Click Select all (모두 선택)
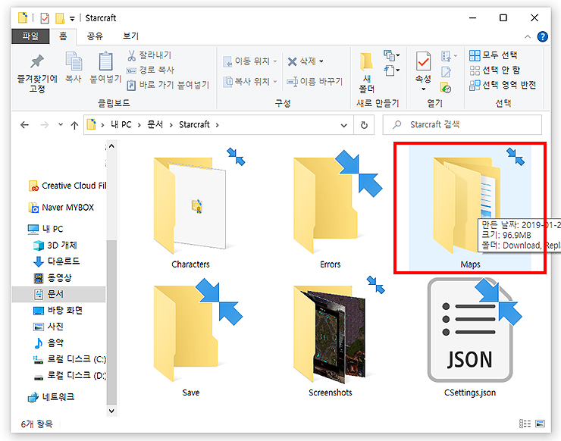This screenshot has width=561, height=441. 494,55
